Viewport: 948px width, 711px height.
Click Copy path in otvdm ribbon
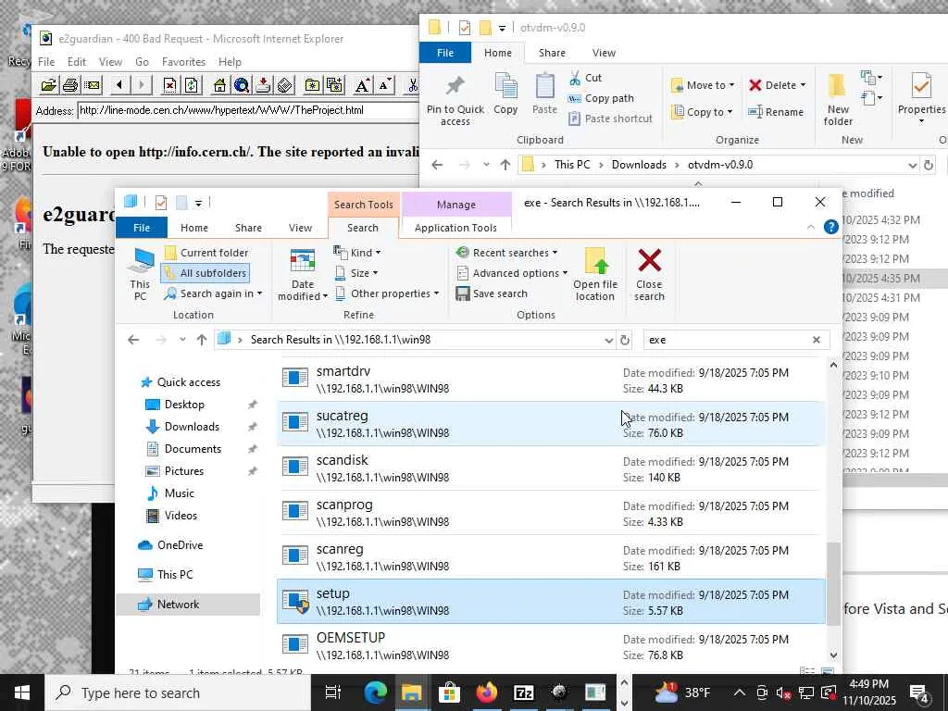(x=601, y=98)
